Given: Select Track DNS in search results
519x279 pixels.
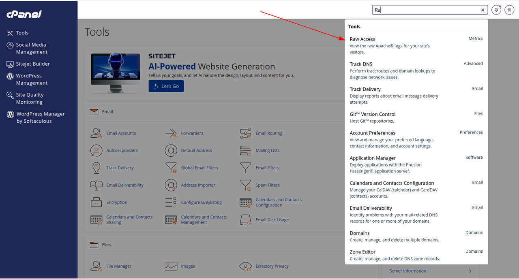Looking at the screenshot, I should tap(416, 70).
